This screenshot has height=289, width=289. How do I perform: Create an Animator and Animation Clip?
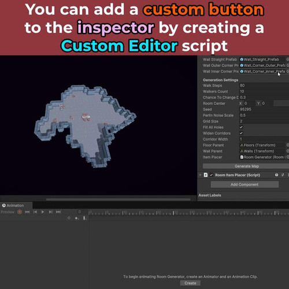[190, 283]
